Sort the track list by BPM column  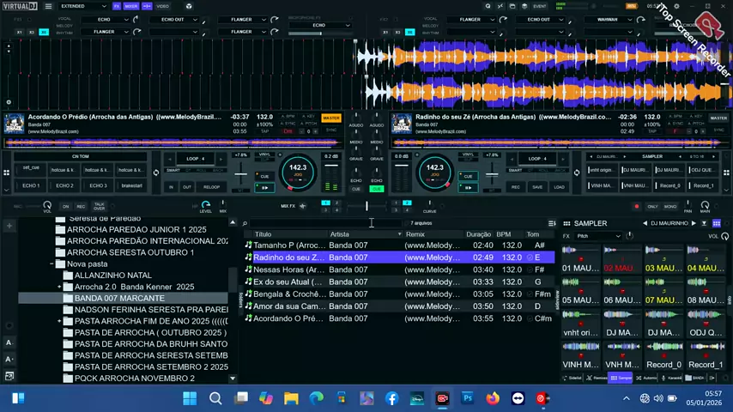click(504, 234)
